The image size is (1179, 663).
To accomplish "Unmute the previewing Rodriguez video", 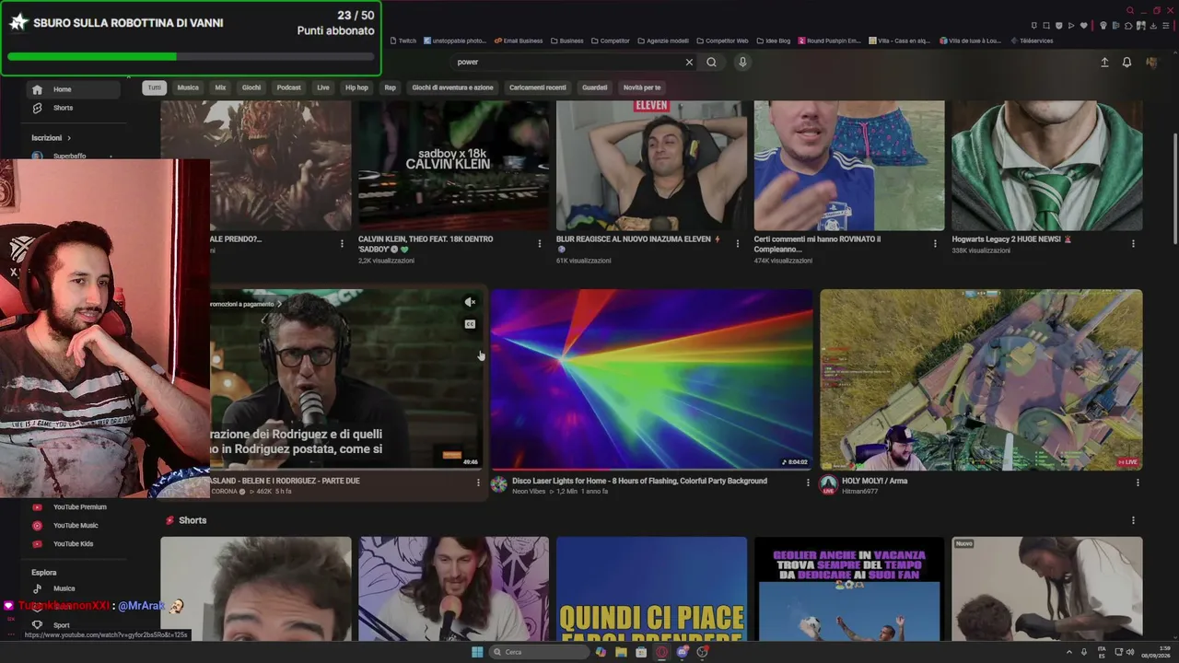I will point(470,302).
